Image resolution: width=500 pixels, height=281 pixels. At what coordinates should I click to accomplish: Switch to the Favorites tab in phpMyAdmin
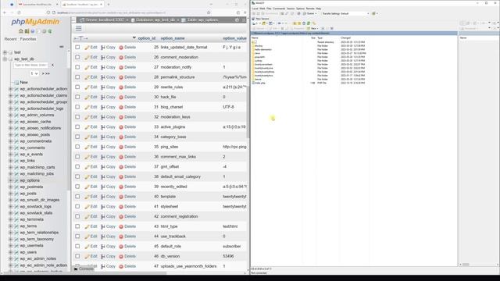click(x=28, y=39)
